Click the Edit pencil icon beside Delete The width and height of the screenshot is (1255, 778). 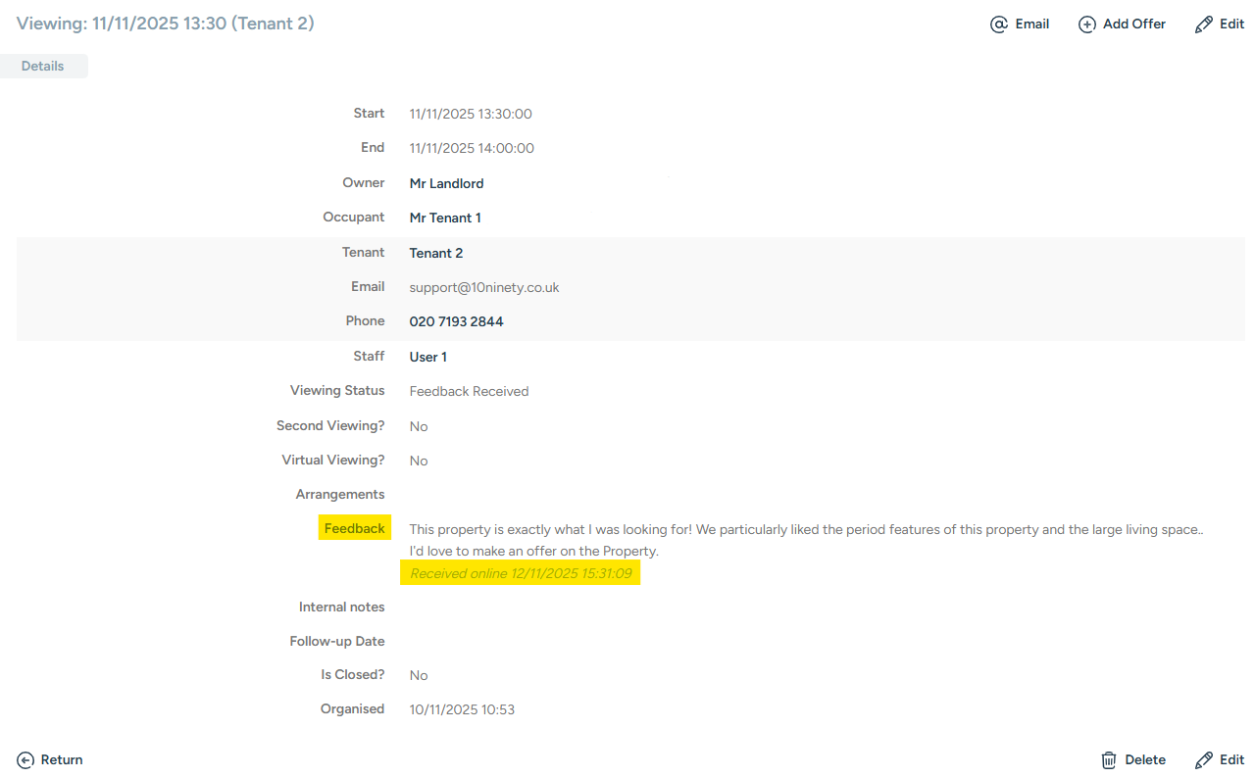[1204, 759]
